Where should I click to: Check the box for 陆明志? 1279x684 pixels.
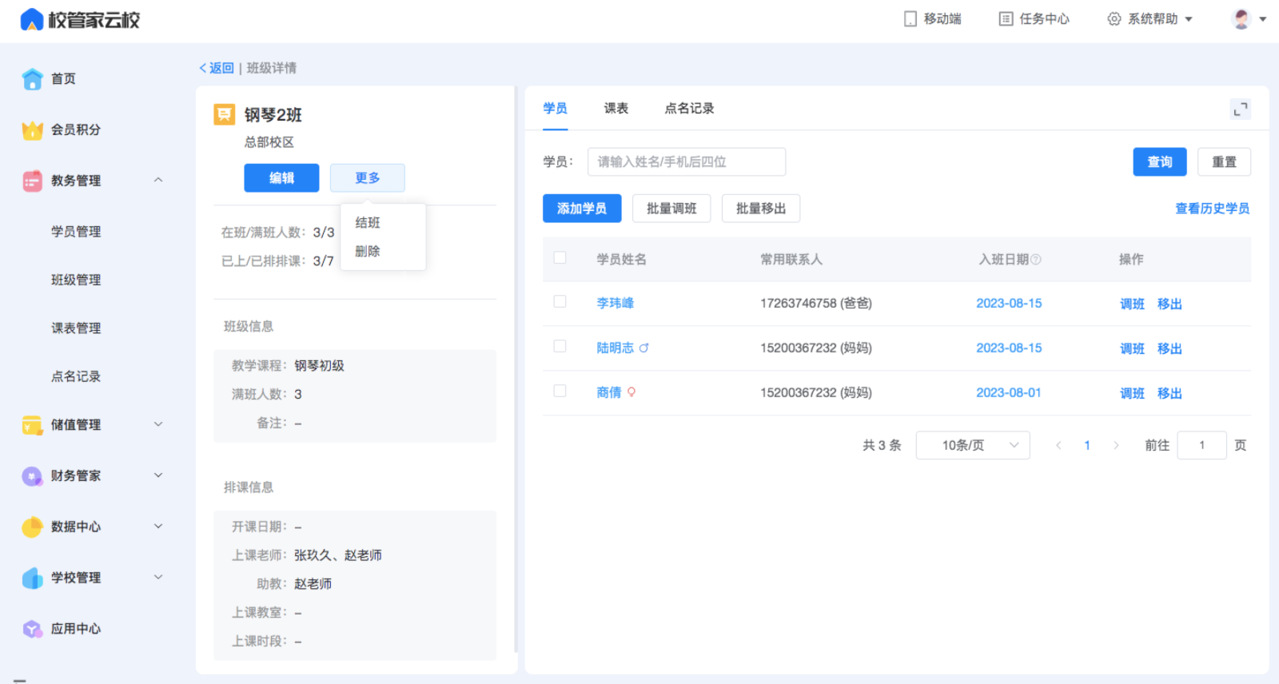coord(560,346)
